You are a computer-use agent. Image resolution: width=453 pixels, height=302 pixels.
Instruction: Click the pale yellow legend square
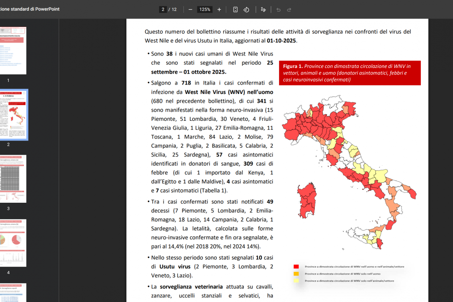pos(296,280)
